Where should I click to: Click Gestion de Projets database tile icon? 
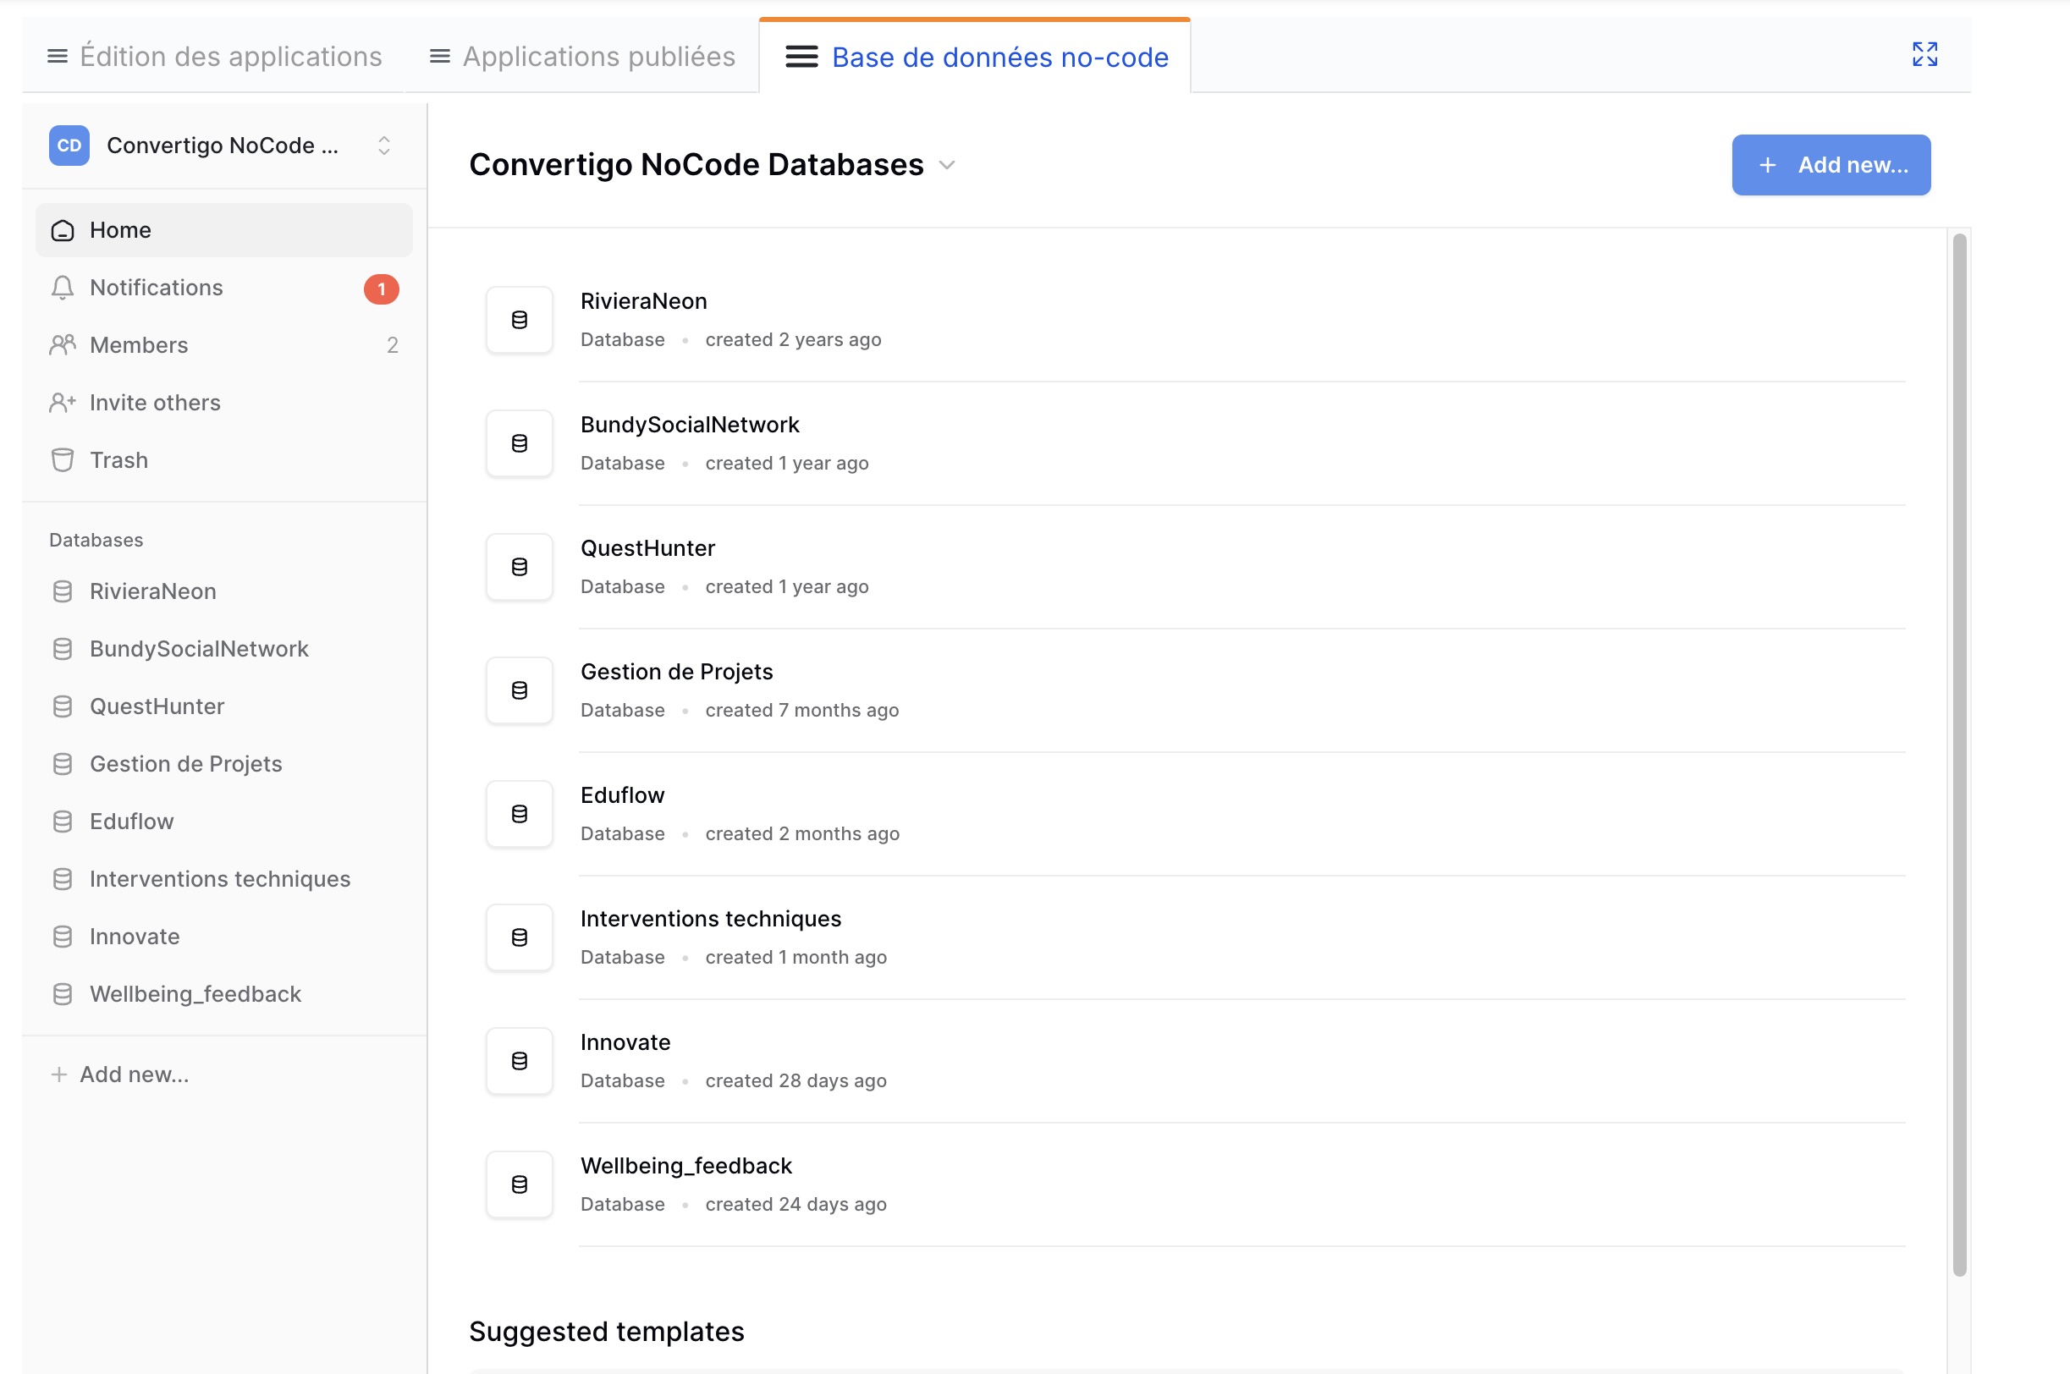tap(520, 690)
